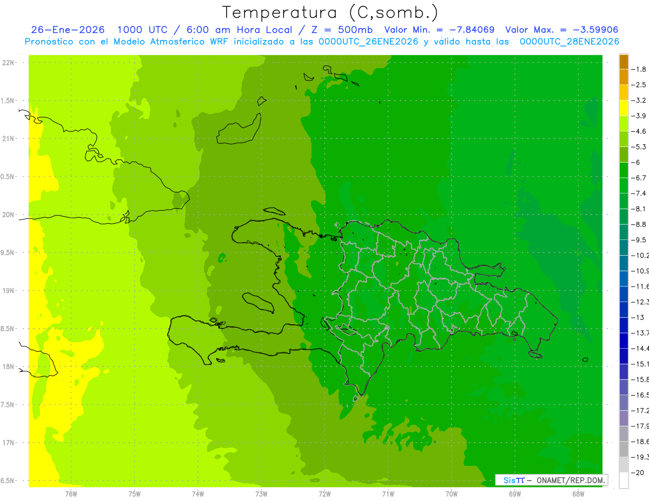The image size is (649, 501).
Task: Pick the light gray swatch above -20
Action: [624, 465]
